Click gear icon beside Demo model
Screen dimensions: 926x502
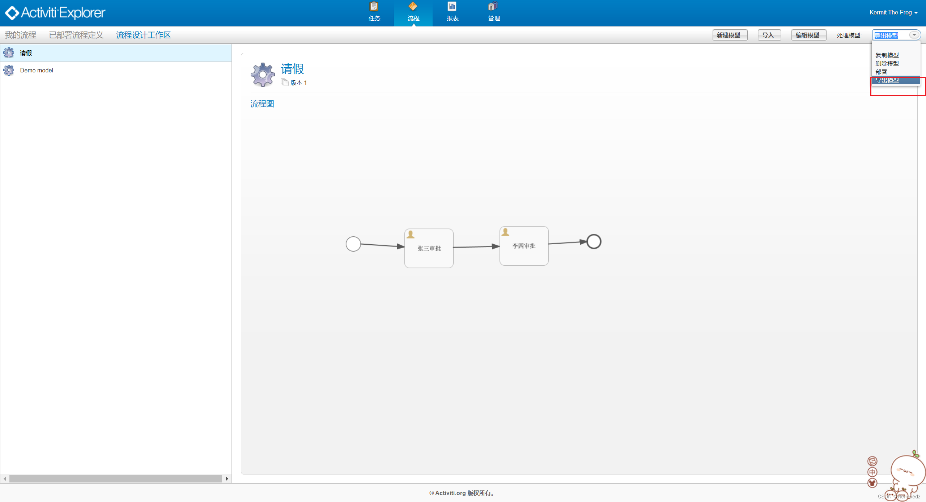9,70
